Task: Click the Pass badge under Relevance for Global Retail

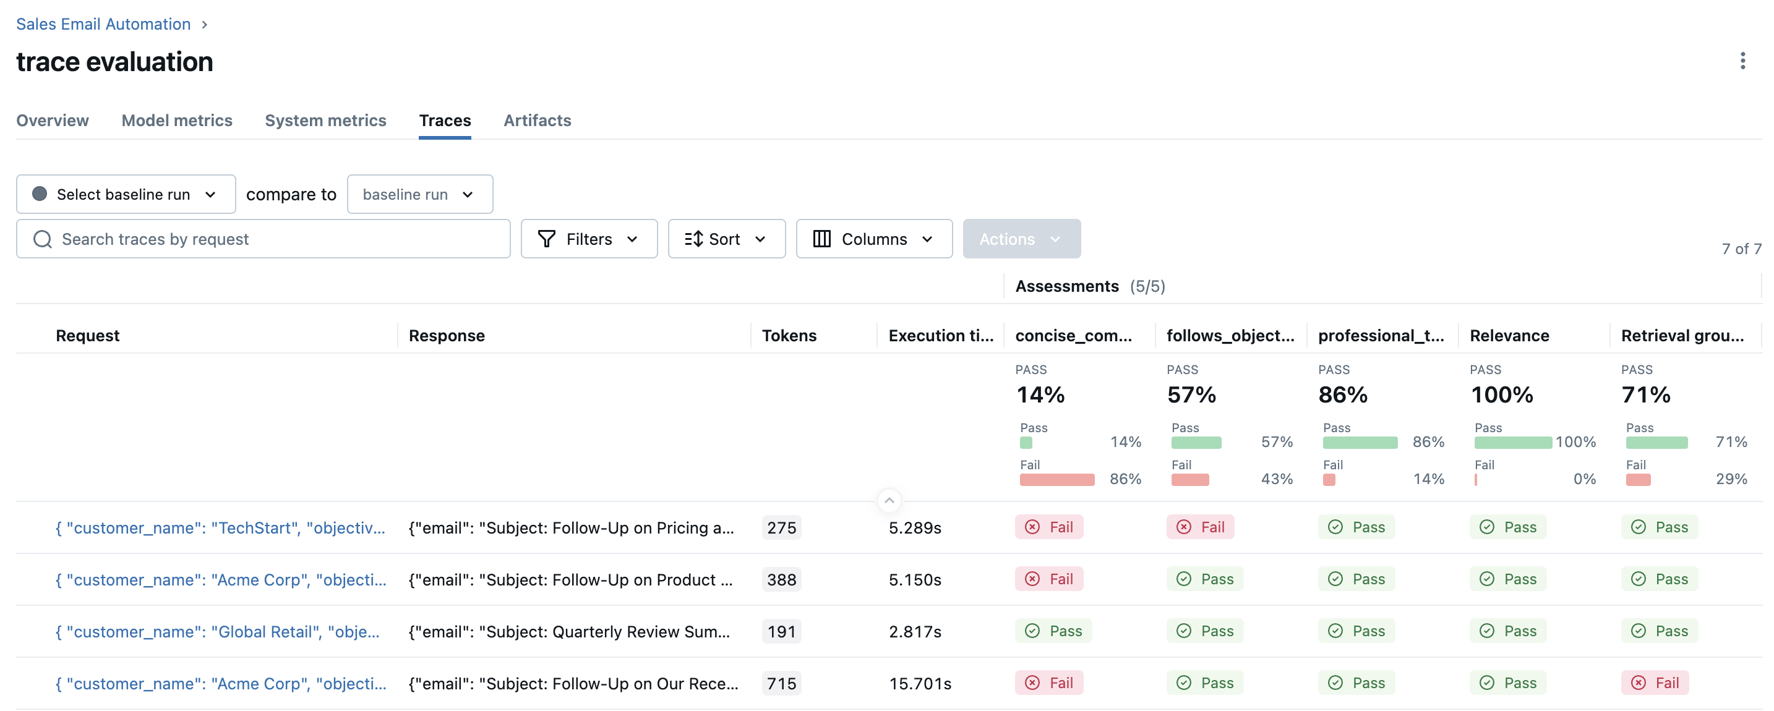Action: (1508, 631)
